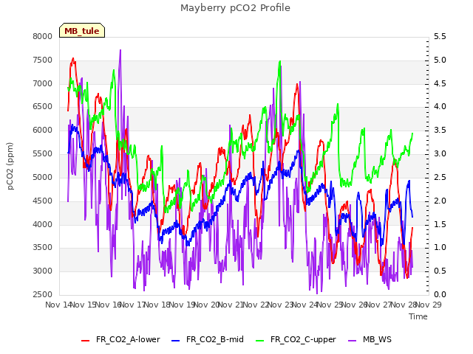Click the 0.0 right axis tick label
Viewport: 473px width, 354px height.
point(440,294)
